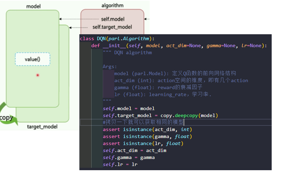The height and width of the screenshot is (195, 300).
Task: Click the "gamma (float)" docstring line
Action: click(x=158, y=87)
